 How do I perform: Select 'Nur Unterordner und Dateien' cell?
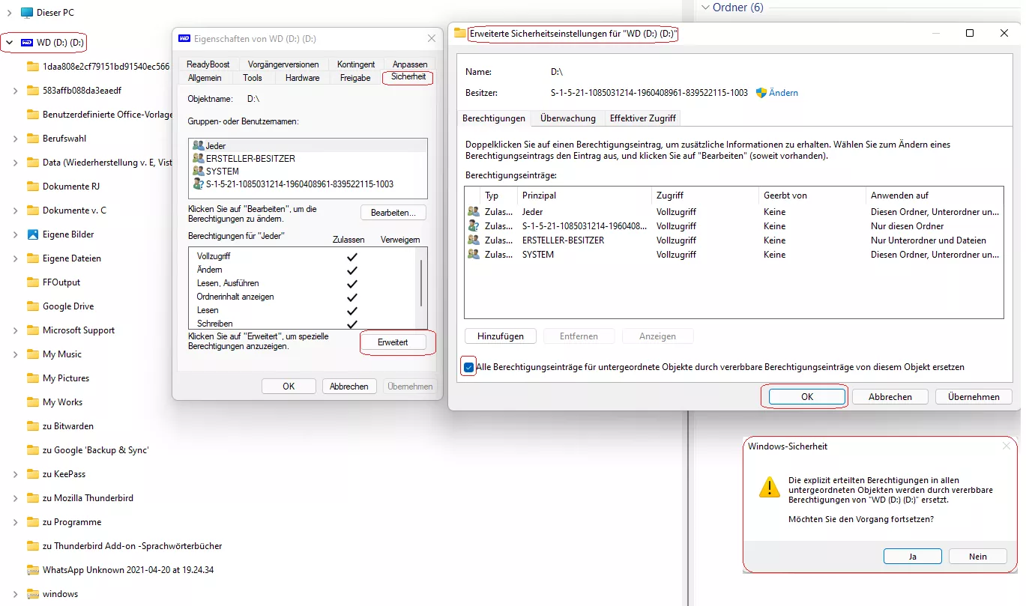(x=929, y=240)
